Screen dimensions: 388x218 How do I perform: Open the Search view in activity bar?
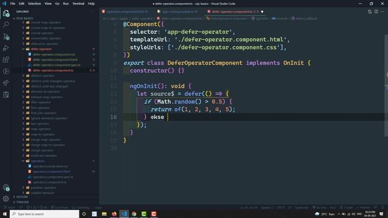6,24
